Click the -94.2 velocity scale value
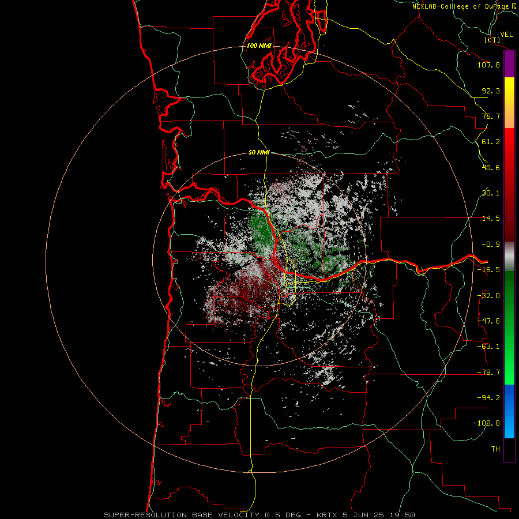Viewport: 519px width, 519px height. point(488,397)
